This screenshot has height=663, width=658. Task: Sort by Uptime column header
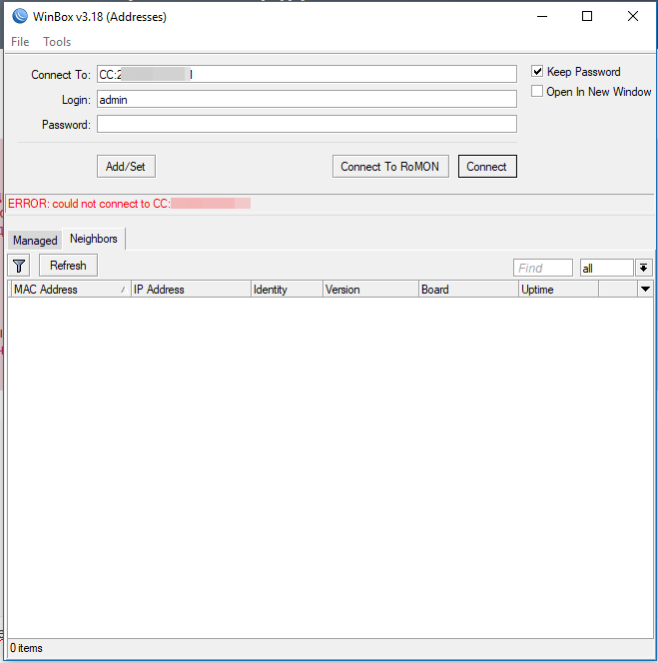[x=558, y=290]
